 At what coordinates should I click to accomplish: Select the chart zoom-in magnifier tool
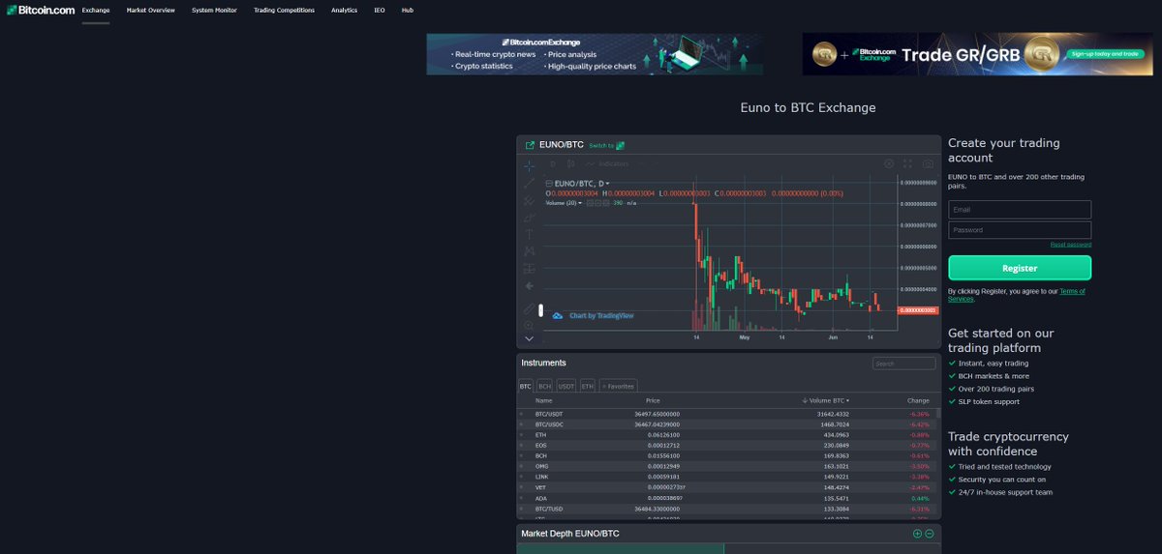529,326
